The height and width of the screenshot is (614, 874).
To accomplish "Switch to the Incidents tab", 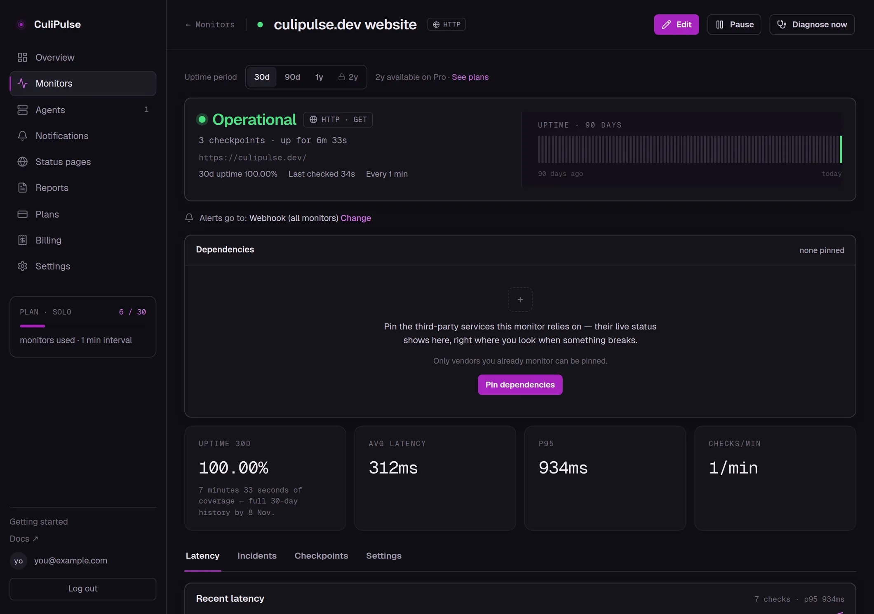I will click(x=257, y=556).
